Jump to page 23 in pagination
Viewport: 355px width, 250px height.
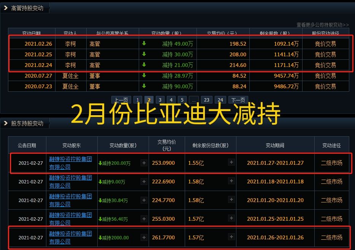pos(206,100)
